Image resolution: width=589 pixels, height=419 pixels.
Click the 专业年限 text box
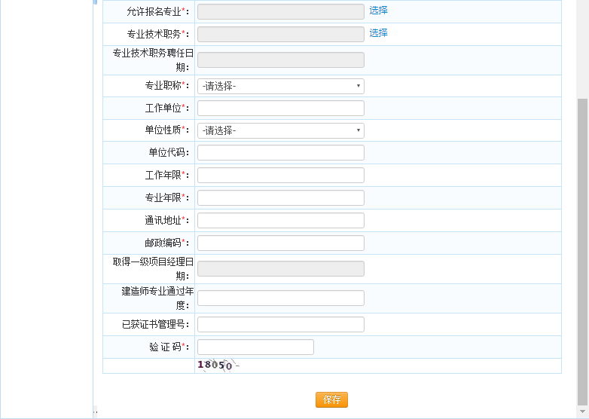tap(280, 197)
